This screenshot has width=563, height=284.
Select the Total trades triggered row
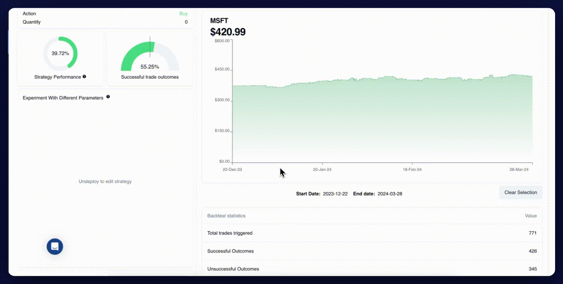[372, 233]
